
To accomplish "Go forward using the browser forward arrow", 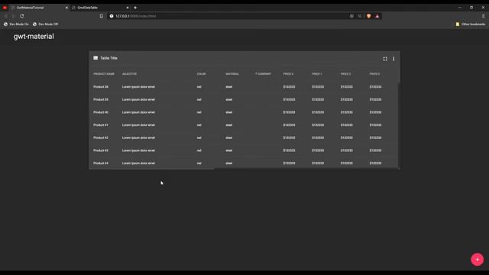I will click(x=14, y=16).
